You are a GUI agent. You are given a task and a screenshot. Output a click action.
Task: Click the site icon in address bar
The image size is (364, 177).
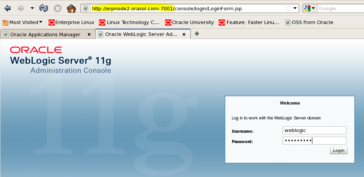[x=86, y=8]
